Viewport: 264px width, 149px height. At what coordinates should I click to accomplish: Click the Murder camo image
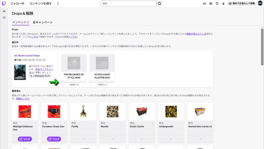pyautogui.click(x=112, y=111)
